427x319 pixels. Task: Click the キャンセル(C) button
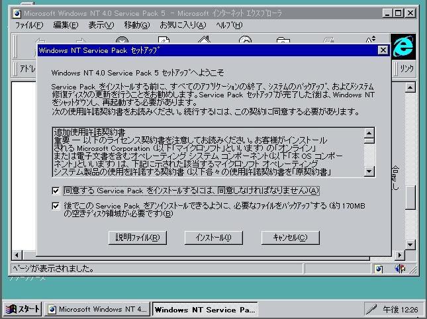(291, 238)
